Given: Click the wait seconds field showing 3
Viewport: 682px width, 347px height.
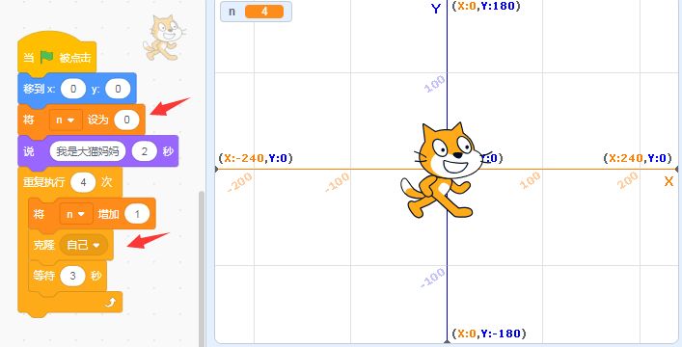Looking at the screenshot, I should (72, 276).
